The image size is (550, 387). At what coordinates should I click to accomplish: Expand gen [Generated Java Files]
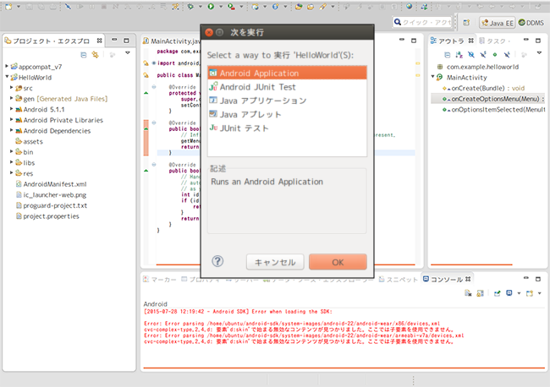pyautogui.click(x=12, y=98)
